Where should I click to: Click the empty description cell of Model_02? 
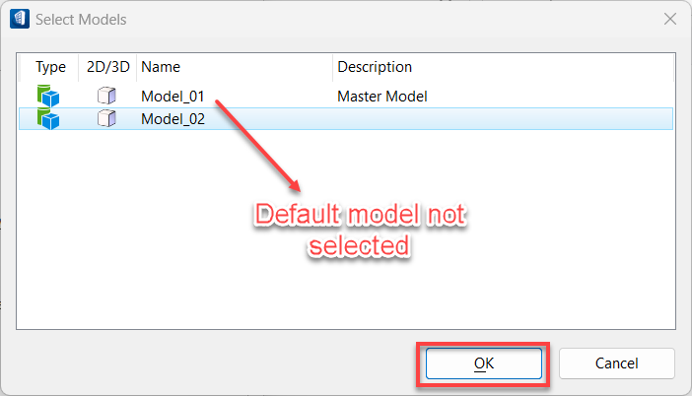pyautogui.click(x=503, y=119)
